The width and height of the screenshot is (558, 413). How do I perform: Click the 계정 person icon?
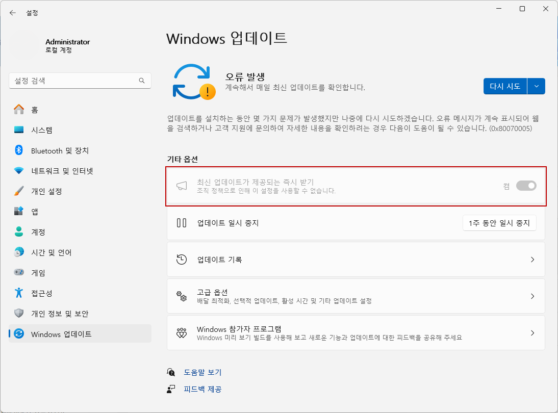tap(19, 231)
